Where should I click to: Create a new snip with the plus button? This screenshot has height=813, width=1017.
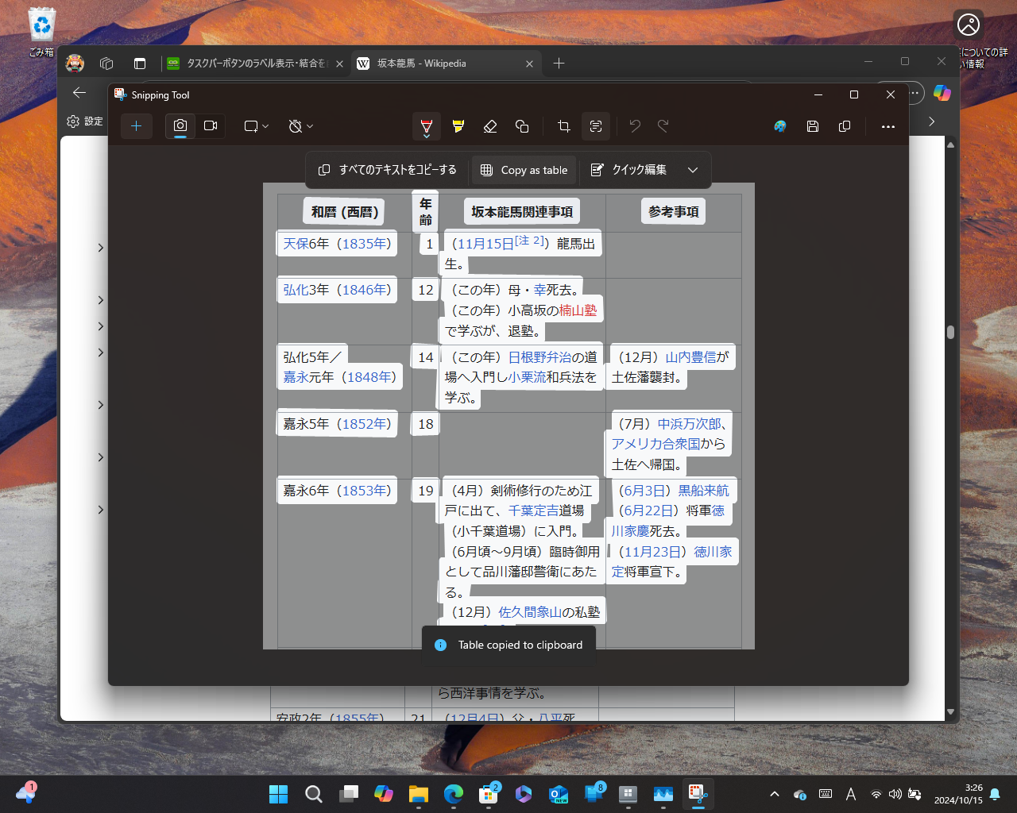click(x=136, y=125)
